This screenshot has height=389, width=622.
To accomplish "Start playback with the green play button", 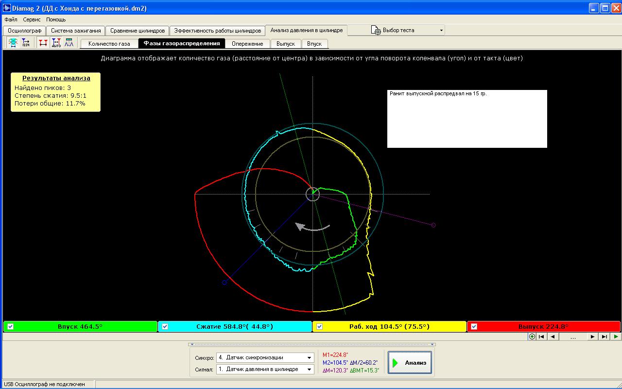I will tap(616, 336).
